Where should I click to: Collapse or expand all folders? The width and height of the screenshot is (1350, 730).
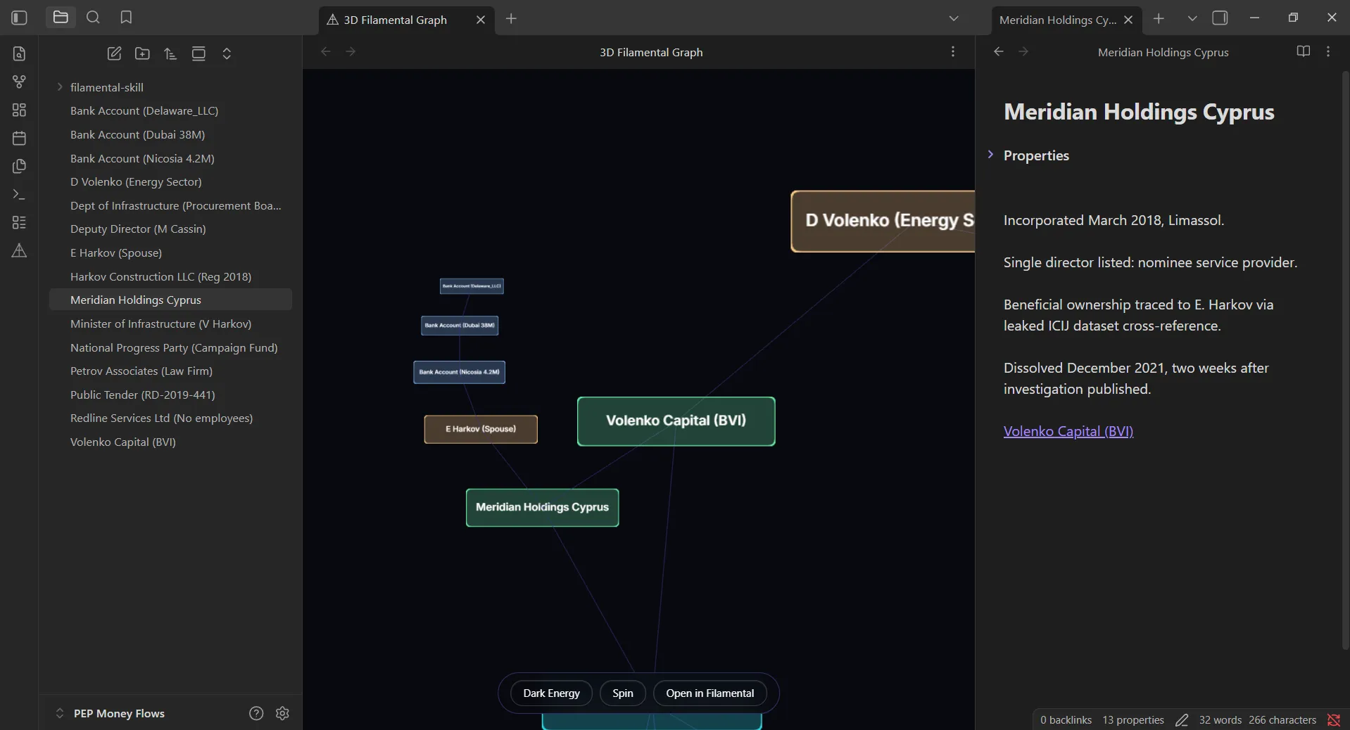(x=227, y=53)
